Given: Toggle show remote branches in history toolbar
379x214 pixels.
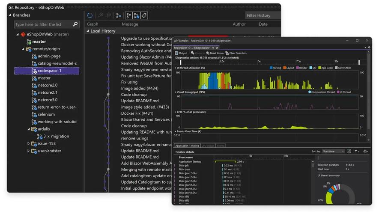Looking at the screenshot, I should tap(136, 15).
